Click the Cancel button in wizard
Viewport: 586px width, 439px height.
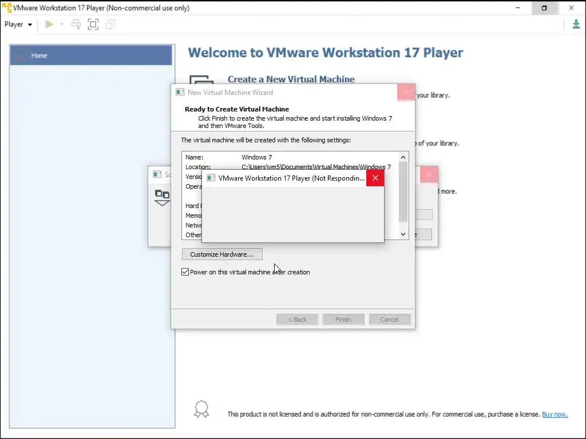click(x=389, y=320)
